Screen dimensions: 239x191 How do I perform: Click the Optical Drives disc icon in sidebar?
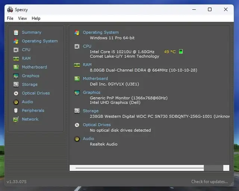point(16,93)
